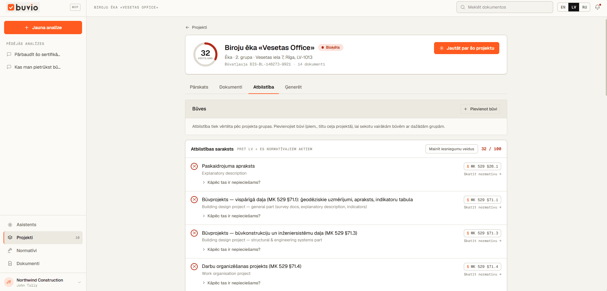This screenshot has width=607, height=291.
Task: Click the Projekti layers icon
Action: point(10,238)
